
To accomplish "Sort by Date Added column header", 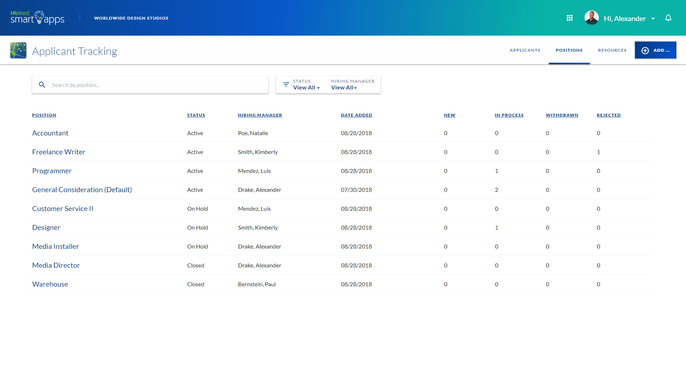I will pos(356,115).
